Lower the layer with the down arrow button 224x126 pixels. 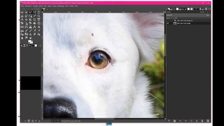pyautogui.click(x=185, y=121)
